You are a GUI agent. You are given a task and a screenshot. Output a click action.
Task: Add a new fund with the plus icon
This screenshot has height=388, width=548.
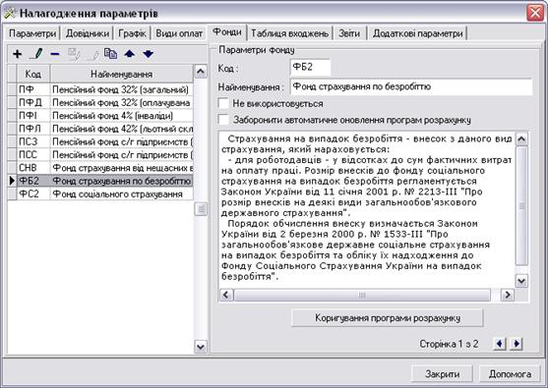tap(17, 54)
